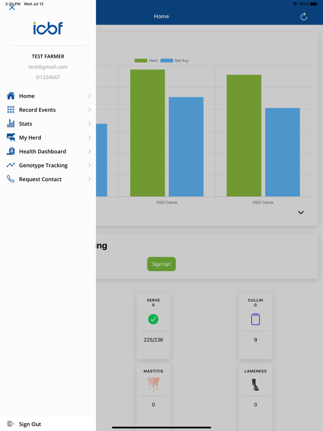Tap 2023 Calves green Herd bar
This screenshot has width=323, height=431.
point(147,133)
